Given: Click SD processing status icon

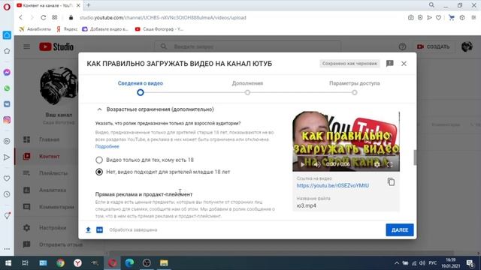Looking at the screenshot, I should (x=100, y=229).
